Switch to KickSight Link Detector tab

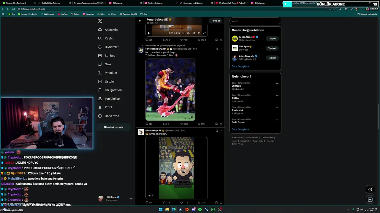click(53, 3)
